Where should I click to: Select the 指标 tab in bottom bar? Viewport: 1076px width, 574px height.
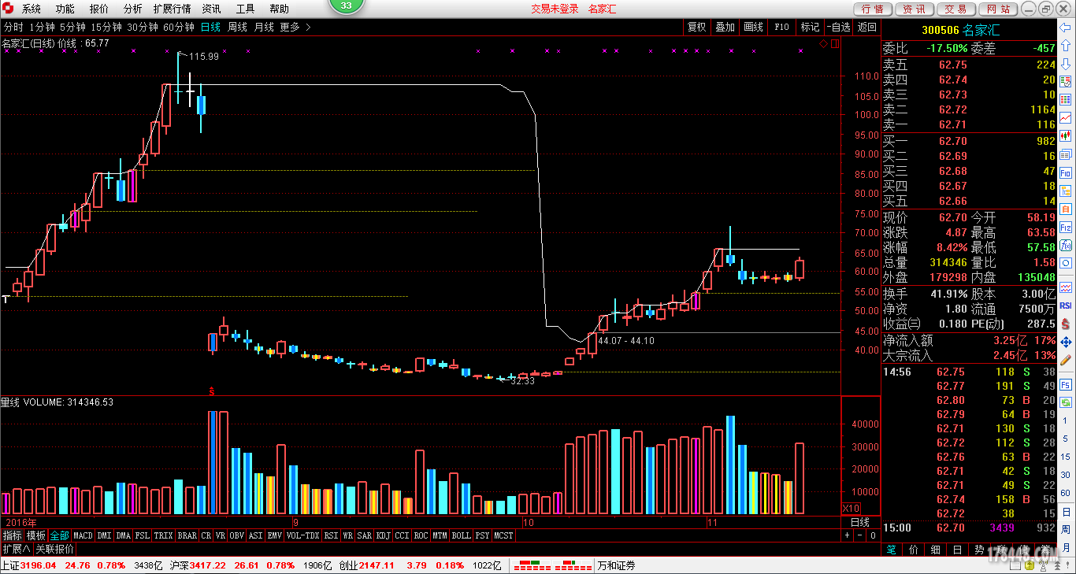pyautogui.click(x=12, y=535)
